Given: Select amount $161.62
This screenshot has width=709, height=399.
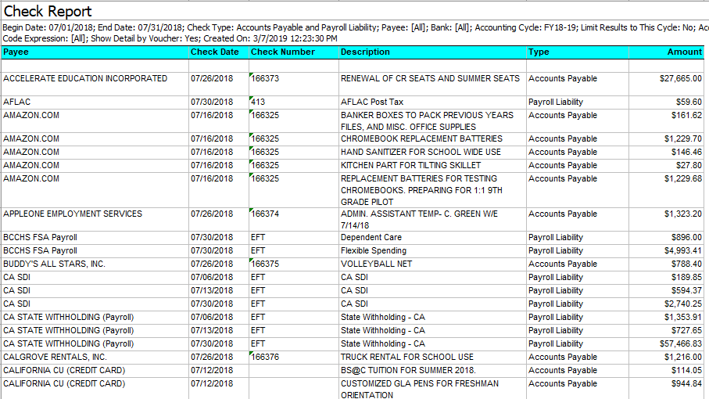Looking at the screenshot, I should click(x=687, y=115).
